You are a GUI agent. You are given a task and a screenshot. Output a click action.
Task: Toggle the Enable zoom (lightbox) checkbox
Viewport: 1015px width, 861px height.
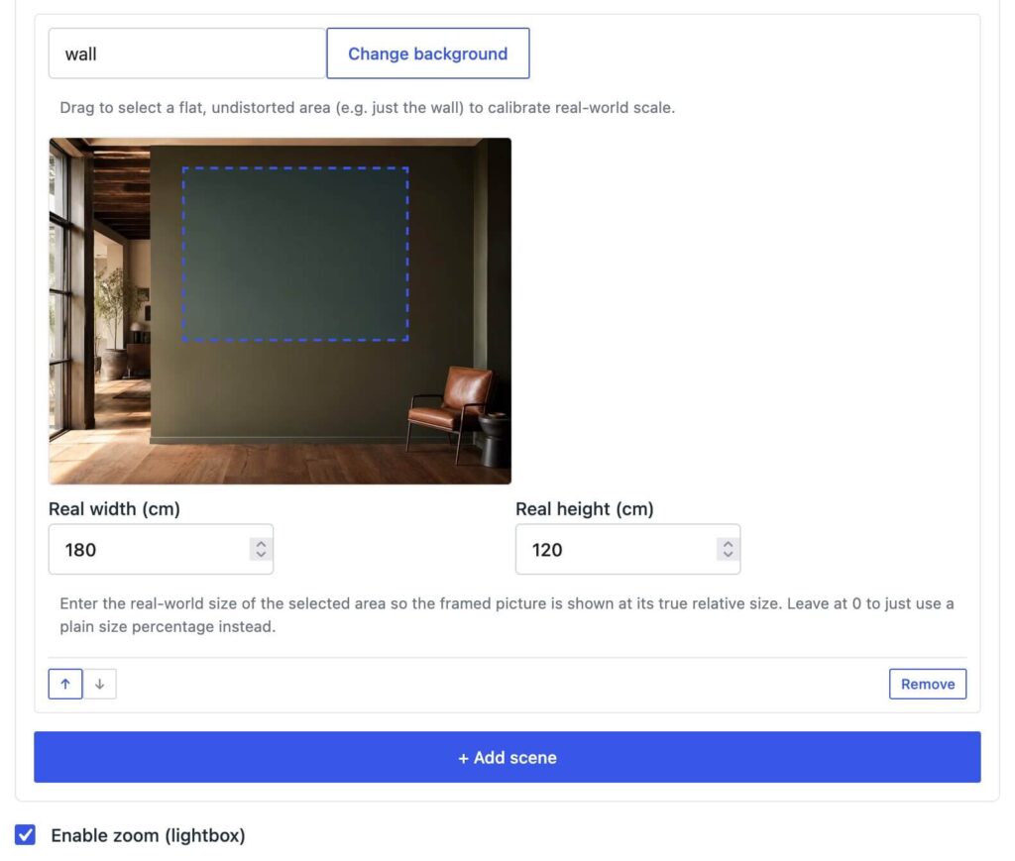25,834
